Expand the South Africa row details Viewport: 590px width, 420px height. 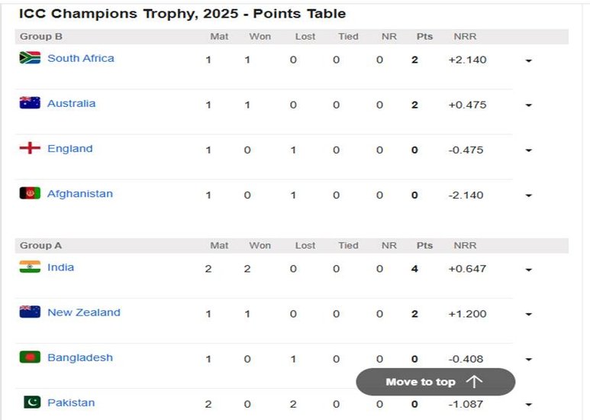528,60
